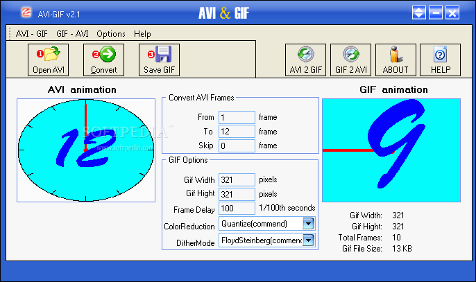Close the AVI-GIF window

452,13
